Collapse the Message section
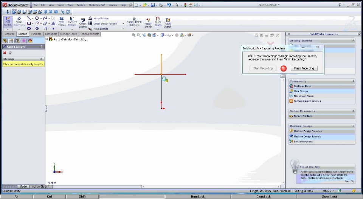 41,59
